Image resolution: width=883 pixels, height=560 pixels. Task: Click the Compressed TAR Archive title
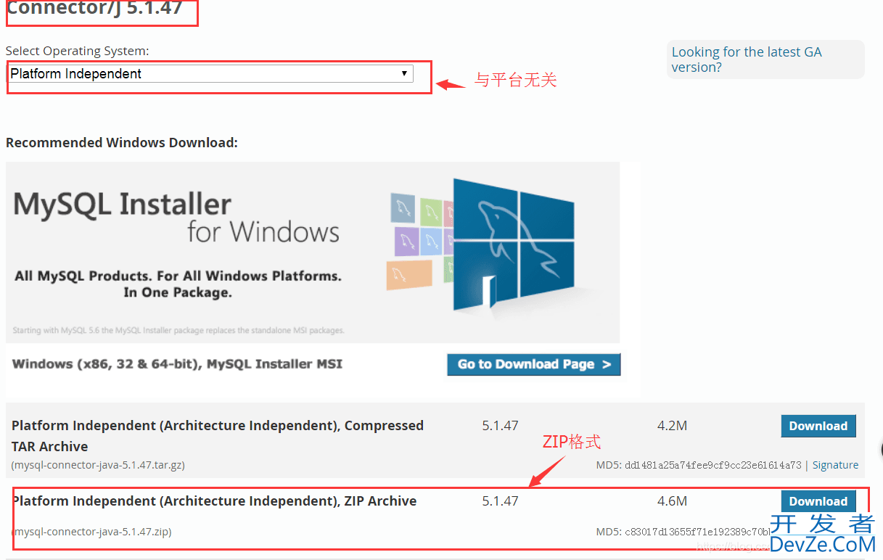point(218,436)
